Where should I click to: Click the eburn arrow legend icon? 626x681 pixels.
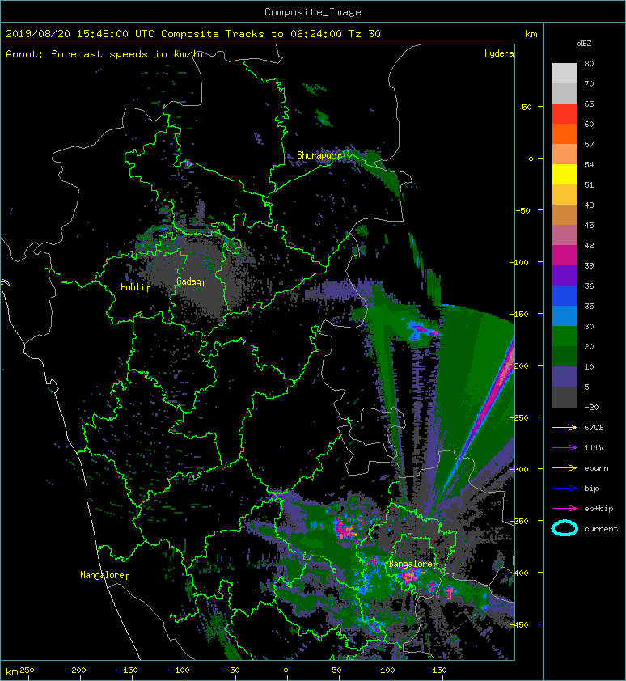[565, 468]
